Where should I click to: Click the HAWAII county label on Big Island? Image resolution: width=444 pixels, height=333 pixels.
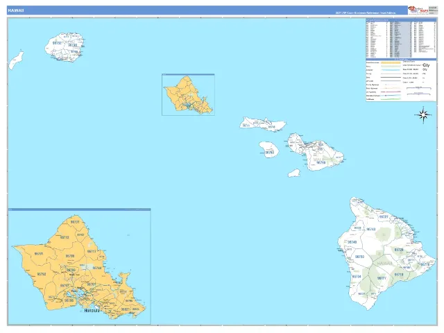coord(385,264)
